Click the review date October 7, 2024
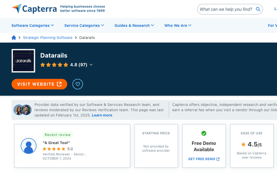This screenshot has width=277, height=173. 57,158
